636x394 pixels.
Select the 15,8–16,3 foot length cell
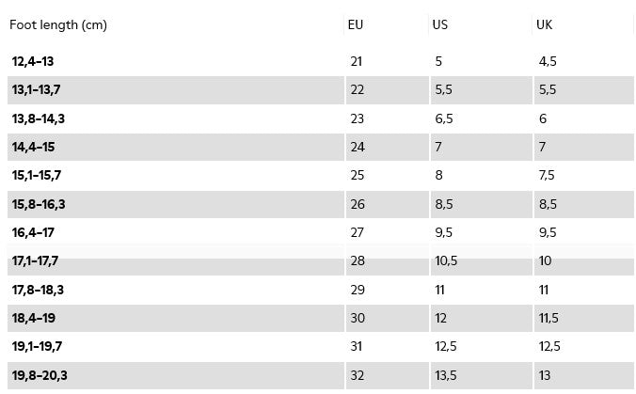(39, 205)
